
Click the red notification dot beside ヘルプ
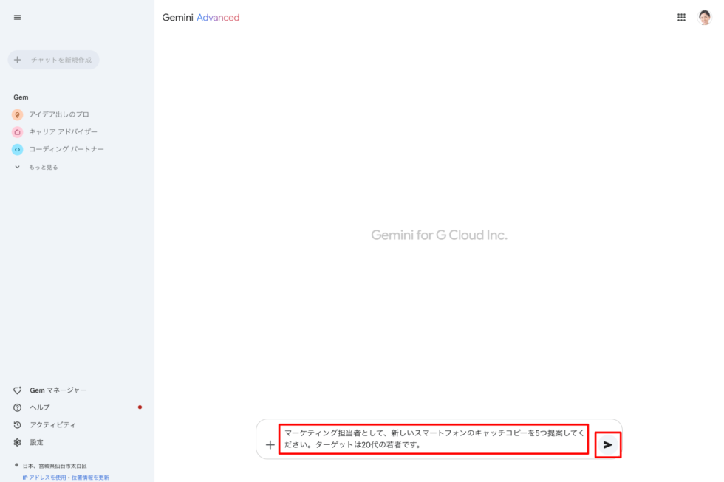[140, 407]
